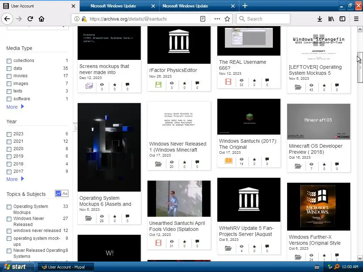Viewport: 363px width, 272px height.
Task: Click film icon on Unearthed Santuchi April Fools card
Action: (158, 243)
